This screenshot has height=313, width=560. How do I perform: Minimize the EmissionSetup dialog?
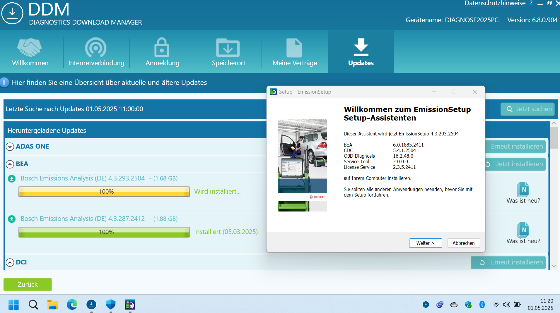coord(434,92)
